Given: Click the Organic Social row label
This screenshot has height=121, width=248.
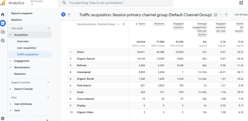Looking at the screenshot, I should coord(85,79).
